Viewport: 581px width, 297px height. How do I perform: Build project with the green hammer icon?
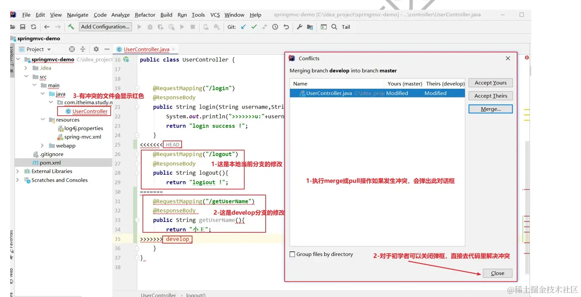pos(71,27)
